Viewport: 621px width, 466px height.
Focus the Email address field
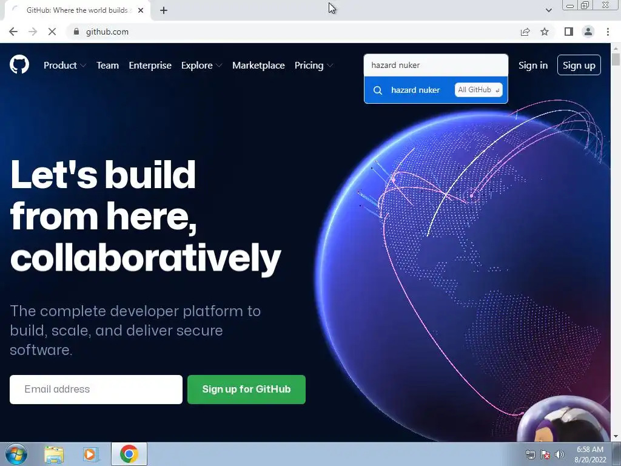[96, 390]
